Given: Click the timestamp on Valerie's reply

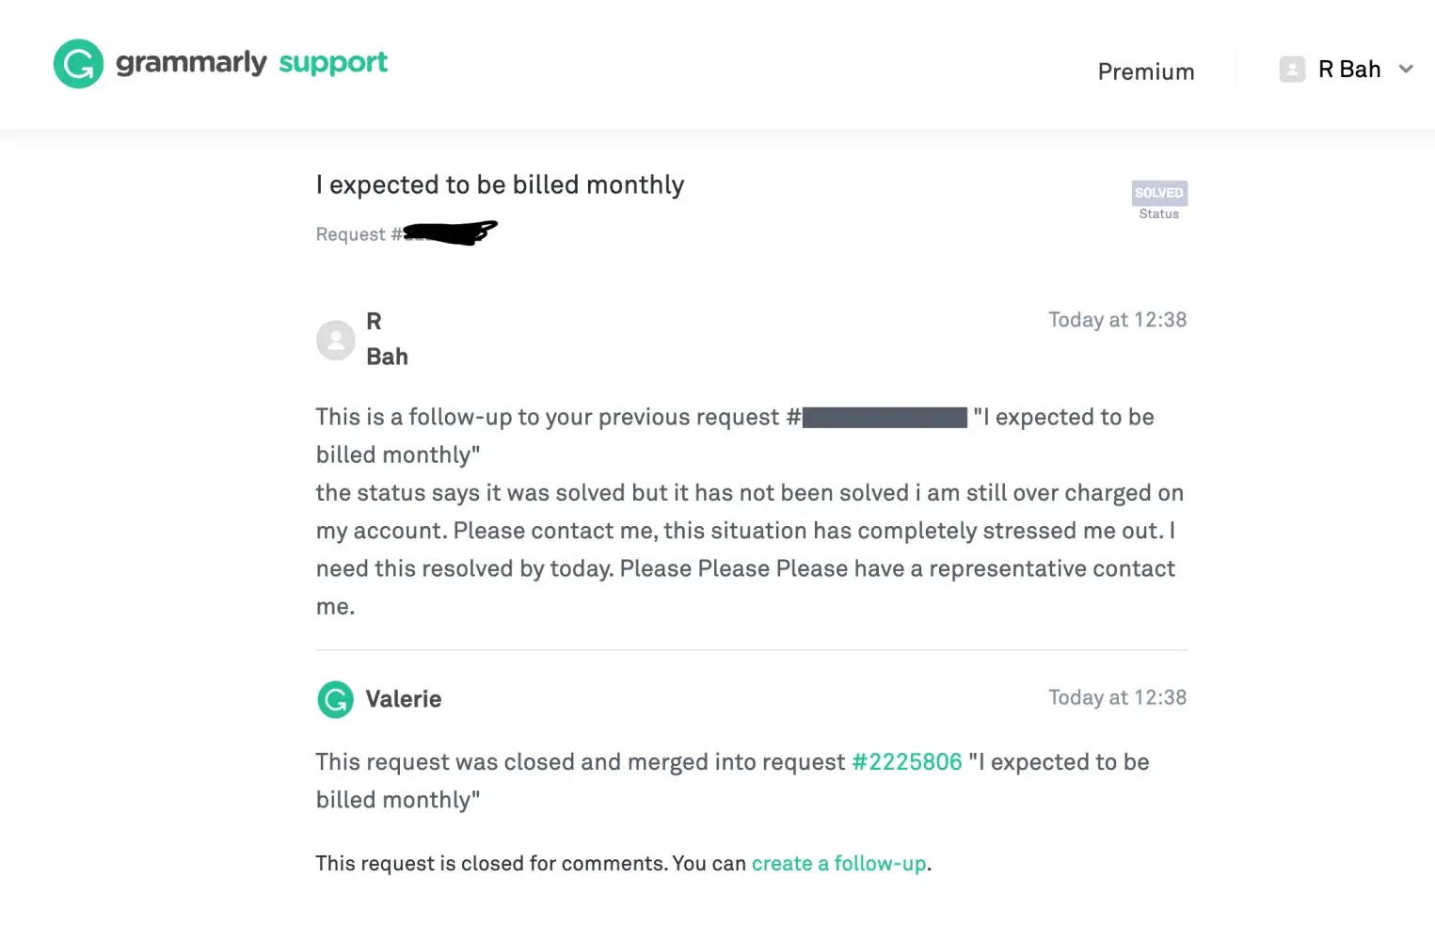Looking at the screenshot, I should pos(1117,697).
